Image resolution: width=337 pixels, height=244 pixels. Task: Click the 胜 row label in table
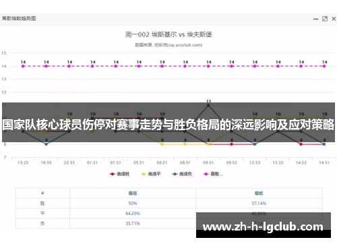(x=42, y=204)
